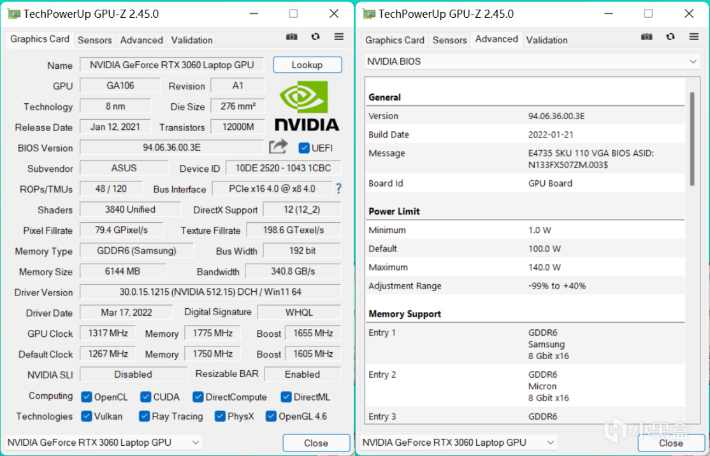This screenshot has height=456, width=710.
Task: Click the Subvendor field showing ASUS
Action: pos(124,168)
